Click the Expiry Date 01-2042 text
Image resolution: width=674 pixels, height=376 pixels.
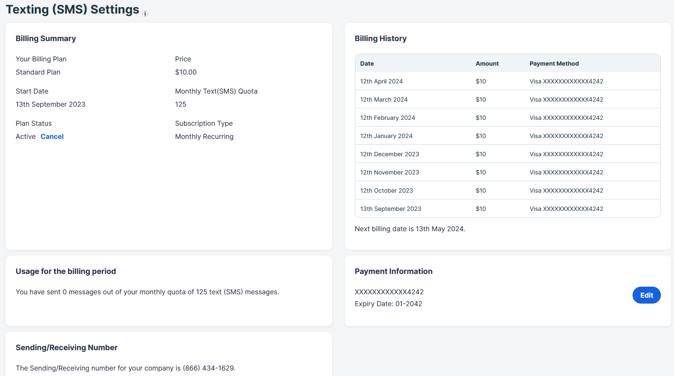[x=388, y=304]
